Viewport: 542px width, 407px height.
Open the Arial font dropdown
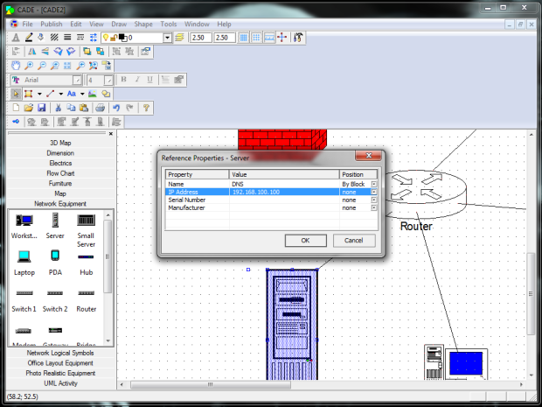pos(79,80)
